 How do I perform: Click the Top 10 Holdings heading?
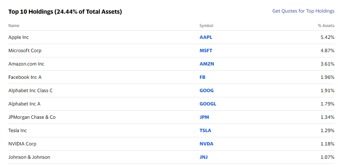pyautogui.click(x=65, y=11)
